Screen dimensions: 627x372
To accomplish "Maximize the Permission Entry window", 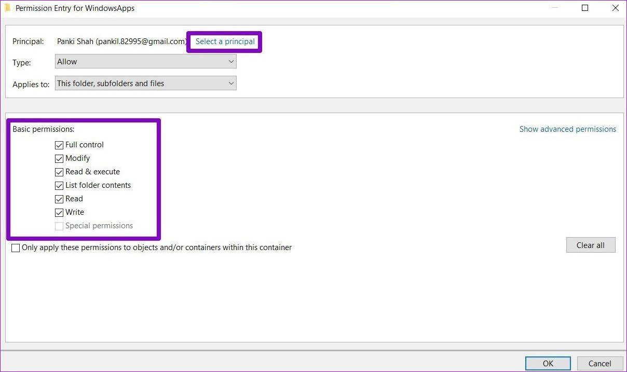I will tap(585, 8).
